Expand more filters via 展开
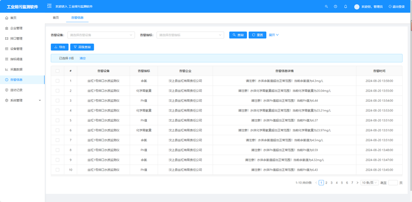Image resolution: width=412 pixels, height=202 pixels. pos(273,35)
